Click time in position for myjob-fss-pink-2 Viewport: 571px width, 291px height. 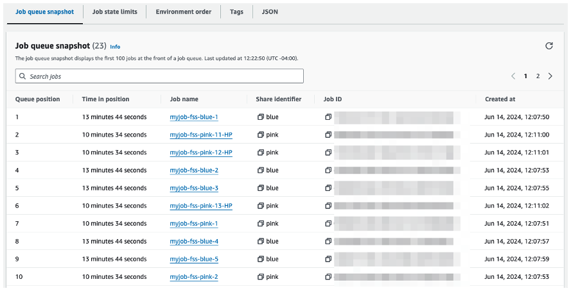114,277
